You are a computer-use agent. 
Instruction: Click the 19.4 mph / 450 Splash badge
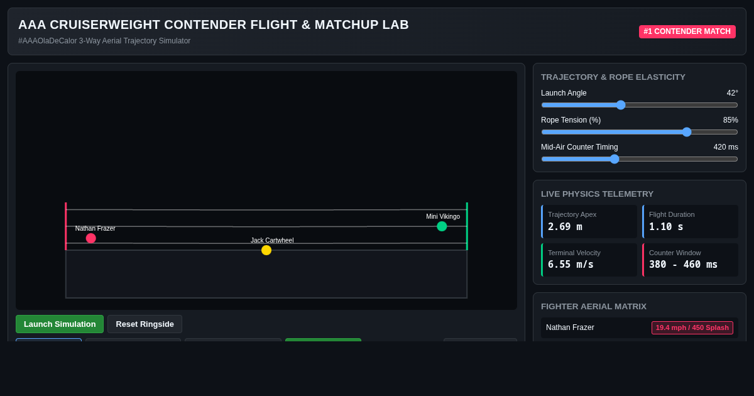click(692, 327)
